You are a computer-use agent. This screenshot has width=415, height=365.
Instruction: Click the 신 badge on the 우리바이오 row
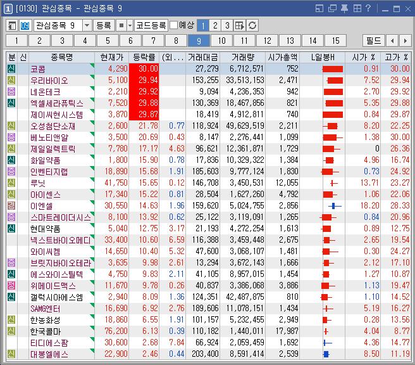point(11,80)
